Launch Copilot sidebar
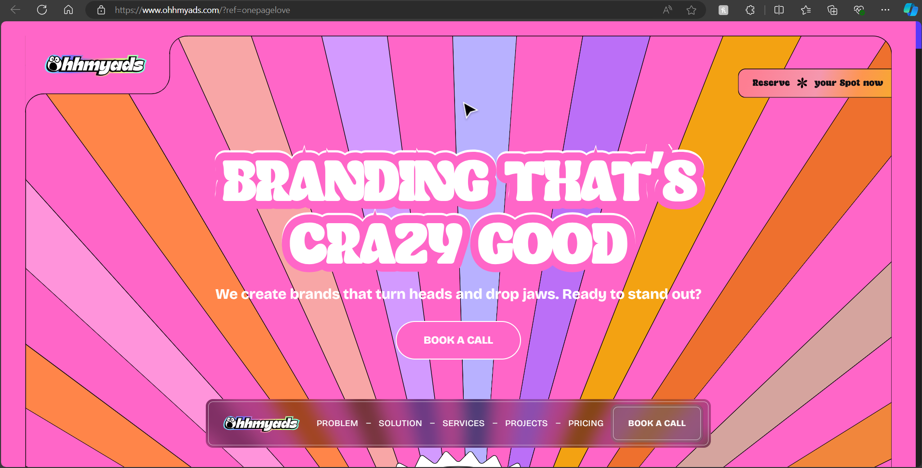This screenshot has height=468, width=922. [910, 10]
